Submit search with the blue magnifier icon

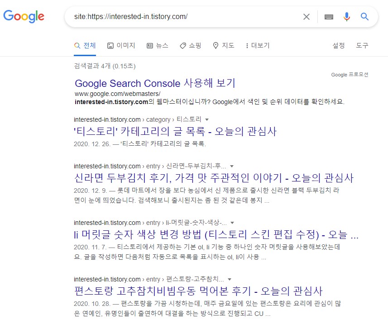(x=364, y=17)
